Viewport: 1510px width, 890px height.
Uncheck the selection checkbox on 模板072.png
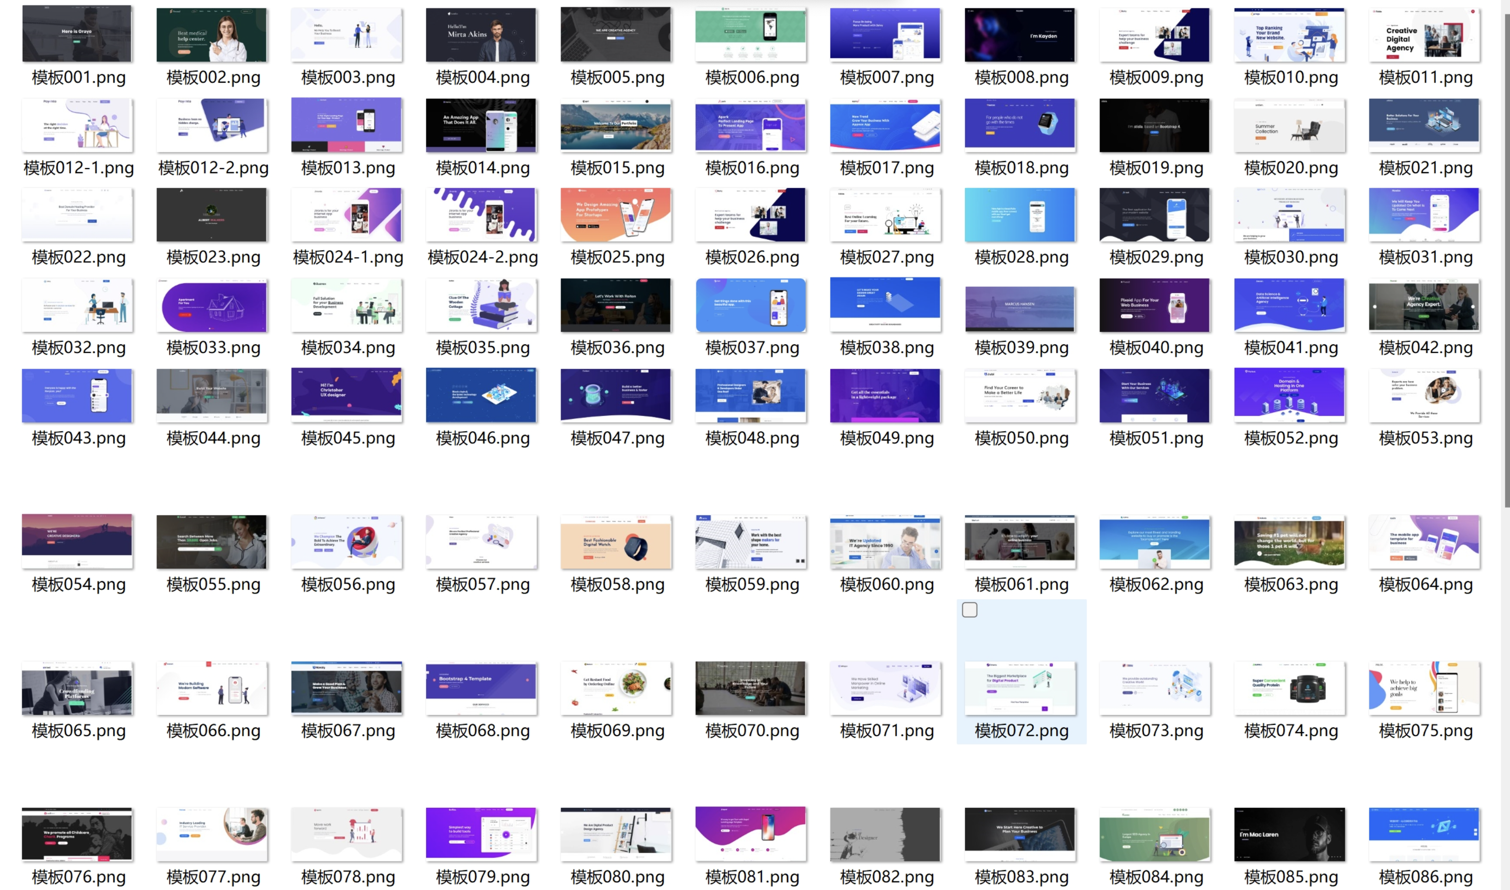(969, 609)
